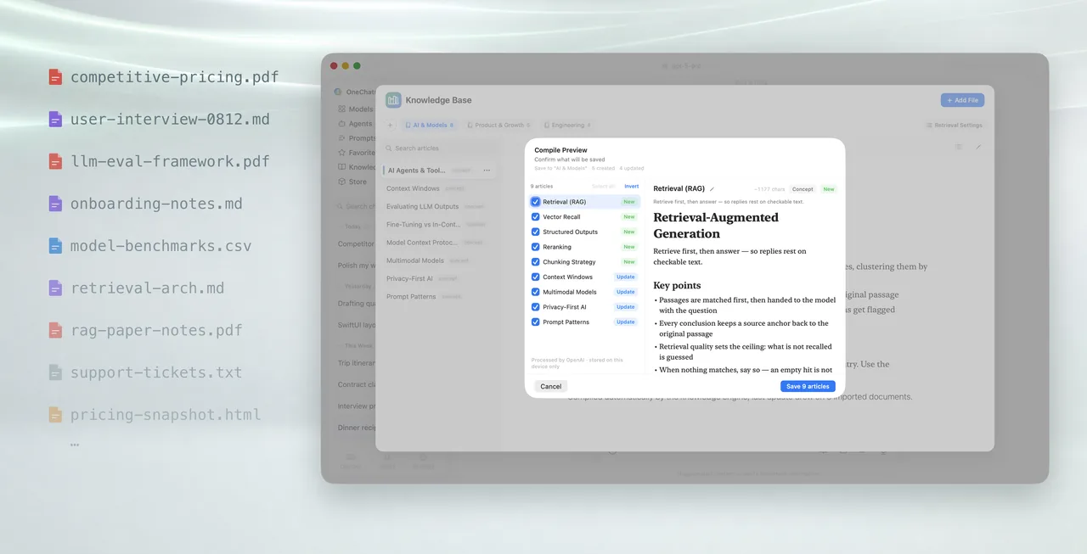This screenshot has width=1087, height=554.
Task: Click the pricing-snapshot.html file icon
Action: [55, 415]
